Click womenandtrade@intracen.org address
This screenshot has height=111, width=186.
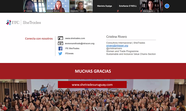[80, 44]
